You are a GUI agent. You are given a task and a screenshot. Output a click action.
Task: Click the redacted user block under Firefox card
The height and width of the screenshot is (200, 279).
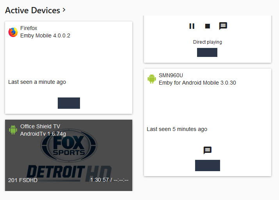tap(69, 103)
